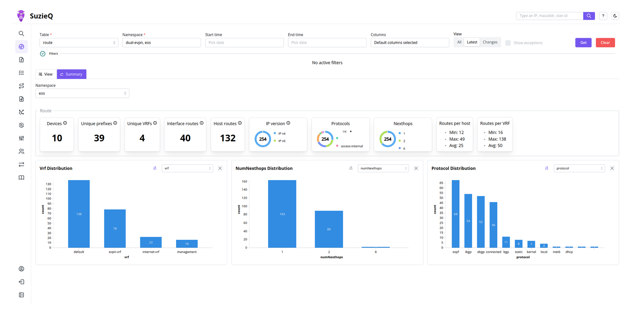Open the compass explore icon in sidebar
Image resolution: width=632 pixels, height=311 pixels.
[21, 47]
